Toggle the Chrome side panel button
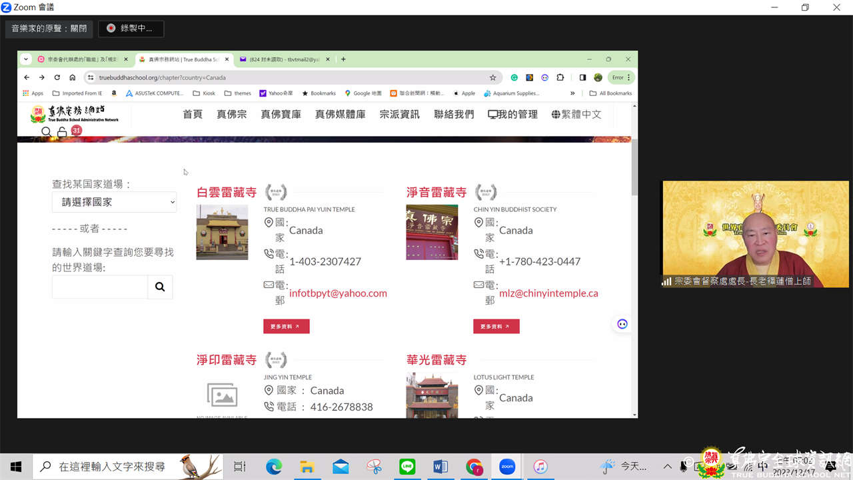 [x=582, y=77]
